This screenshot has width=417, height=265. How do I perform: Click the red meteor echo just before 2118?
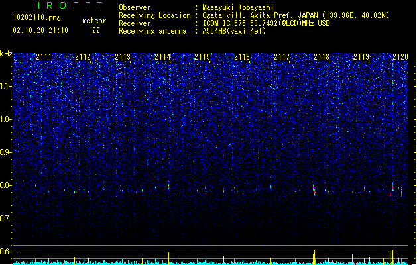pos(314,189)
